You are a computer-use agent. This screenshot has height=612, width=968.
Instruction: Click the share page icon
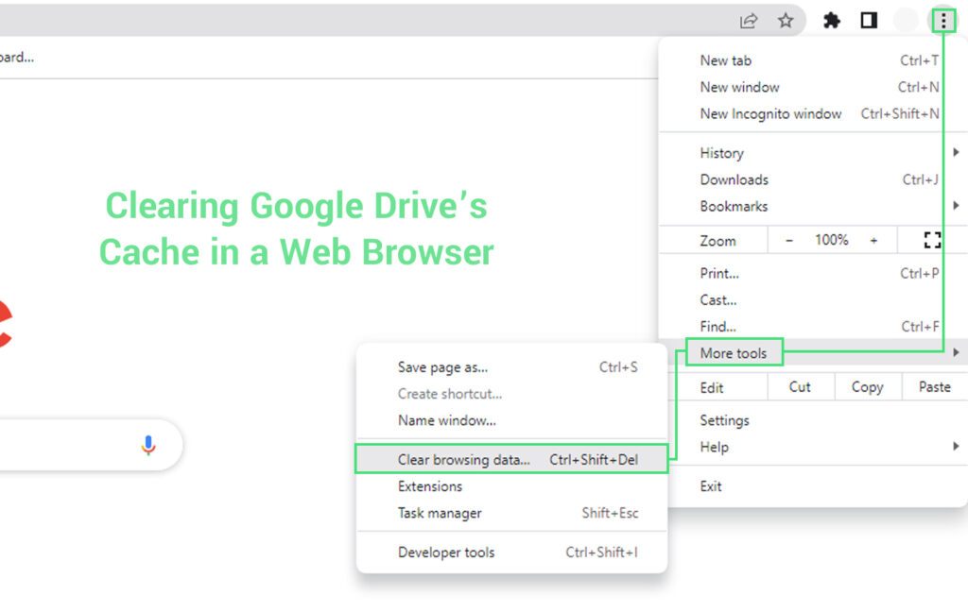749,21
